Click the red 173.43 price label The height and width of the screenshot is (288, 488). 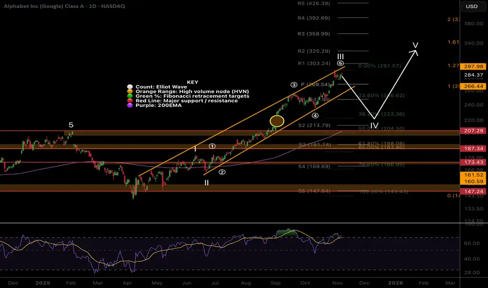(473, 162)
